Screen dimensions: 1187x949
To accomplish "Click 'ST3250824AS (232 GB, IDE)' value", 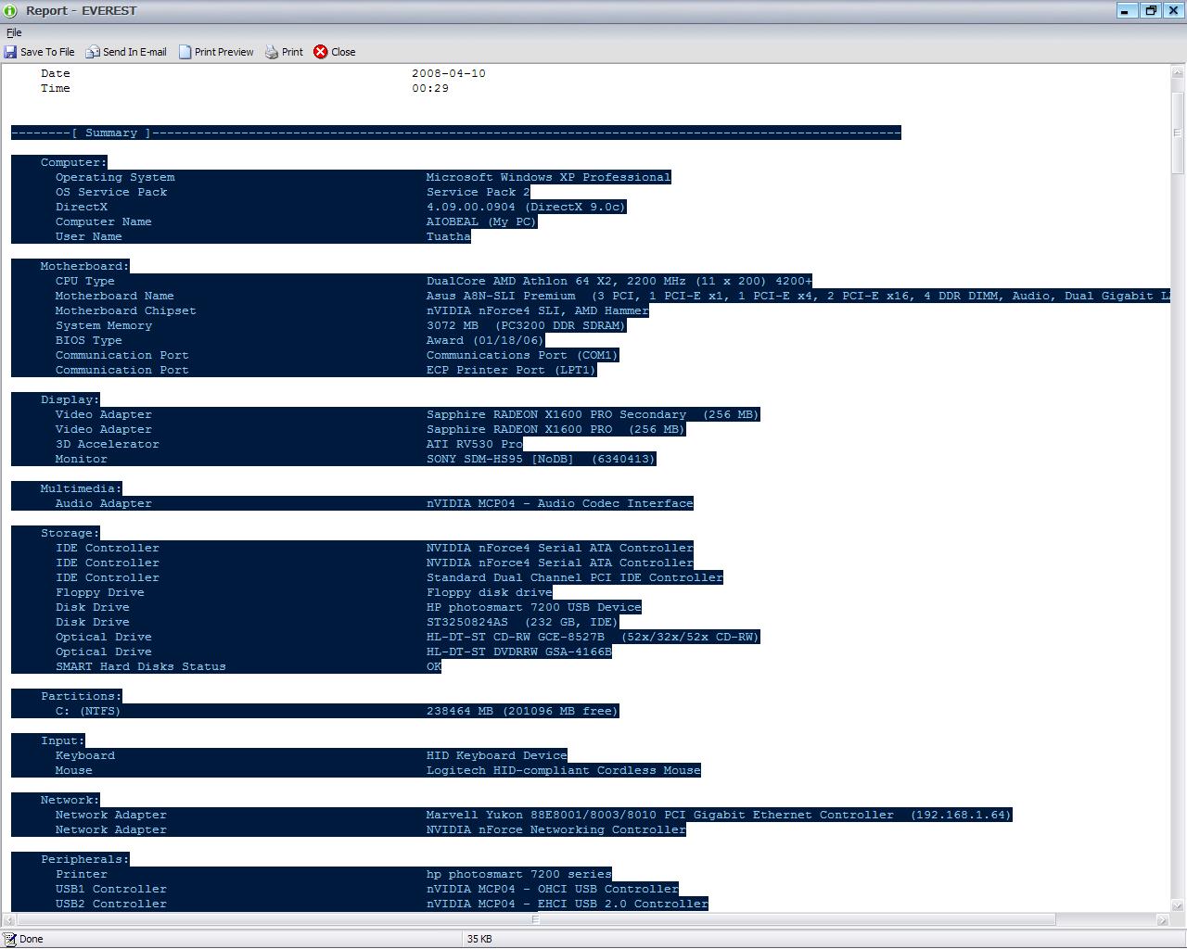I will [x=522, y=622].
